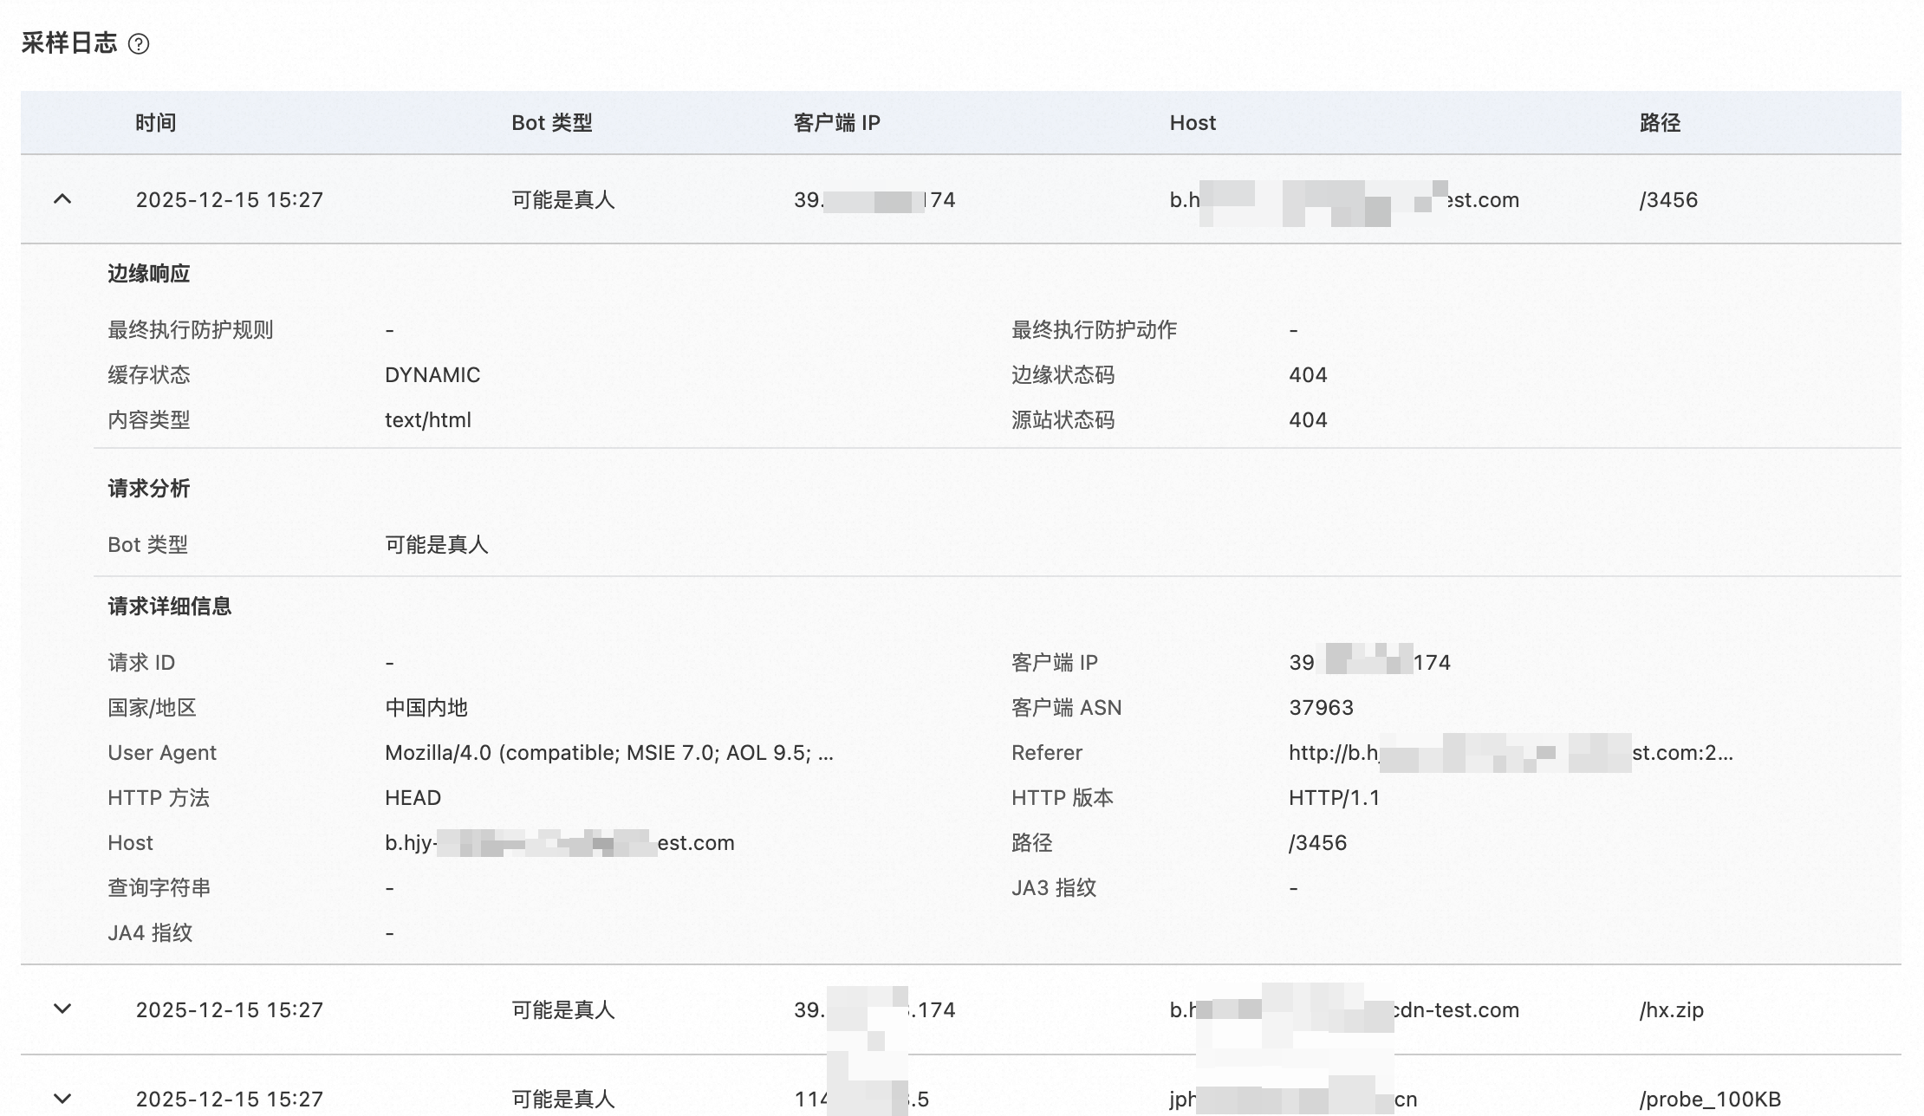The width and height of the screenshot is (1924, 1116).
Task: Click the 时间 column header
Action: click(156, 123)
